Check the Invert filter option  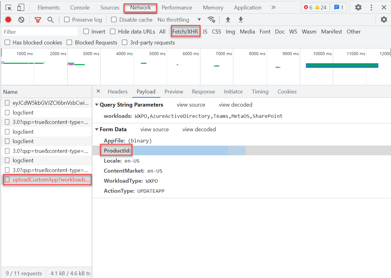86,32
